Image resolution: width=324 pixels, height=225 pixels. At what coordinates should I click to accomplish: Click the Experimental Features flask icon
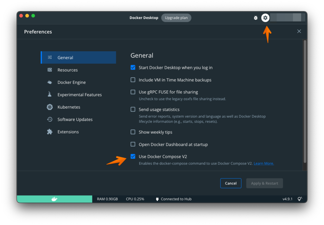tap(50, 95)
